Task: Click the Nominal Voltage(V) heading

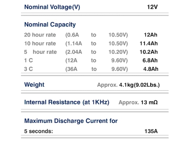Action: click(x=52, y=7)
